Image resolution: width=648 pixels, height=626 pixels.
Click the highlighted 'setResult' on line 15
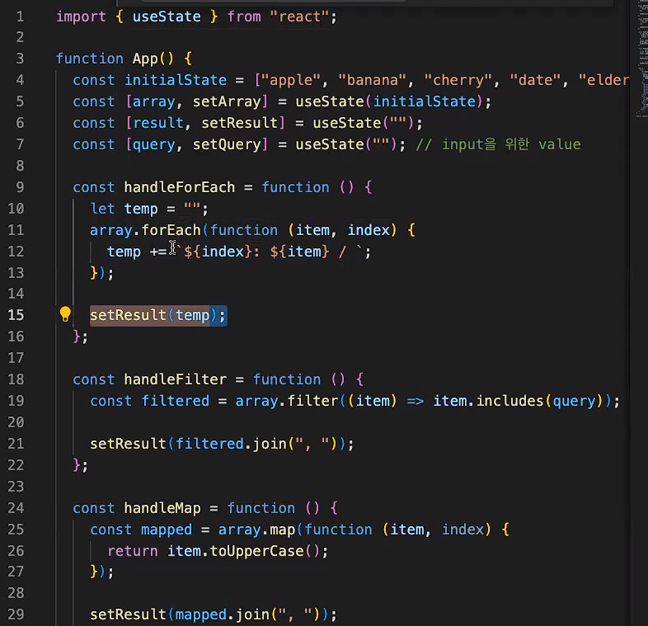pyautogui.click(x=128, y=316)
